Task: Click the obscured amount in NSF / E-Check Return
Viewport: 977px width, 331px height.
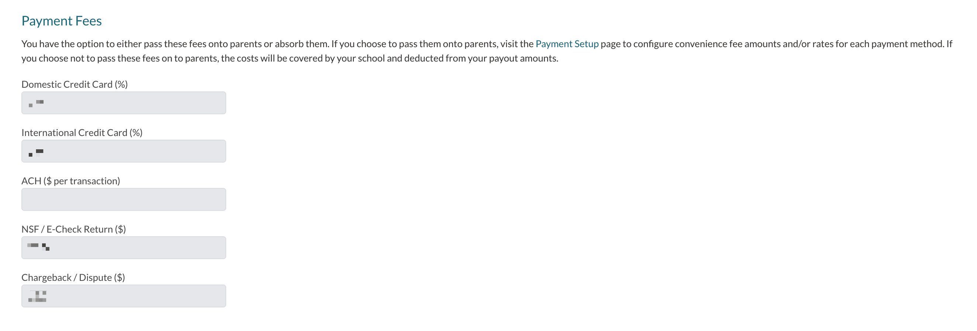Action: pos(38,247)
